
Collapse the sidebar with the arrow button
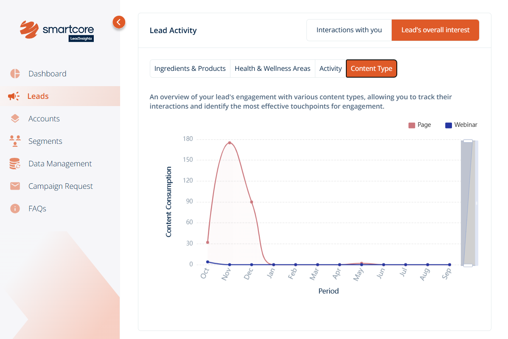point(119,22)
